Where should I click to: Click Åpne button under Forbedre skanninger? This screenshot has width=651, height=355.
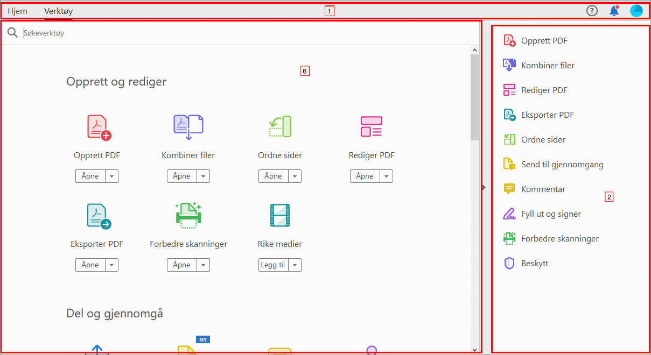pyautogui.click(x=182, y=265)
